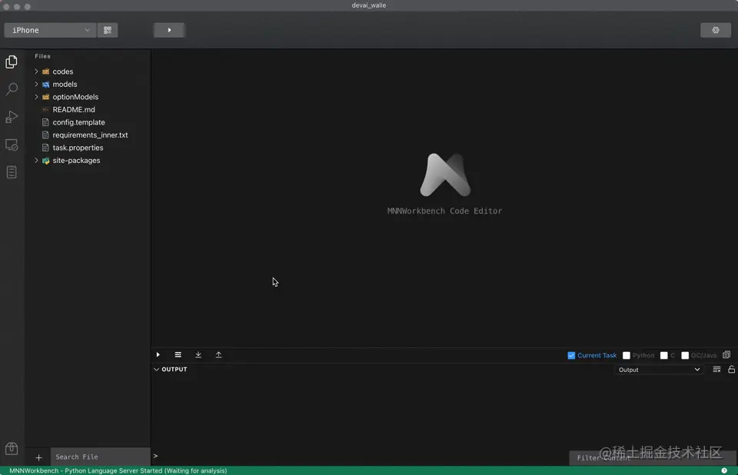Screen dimensions: 738x475
Task: Add a new file with plus button
Action: [x=38, y=457]
